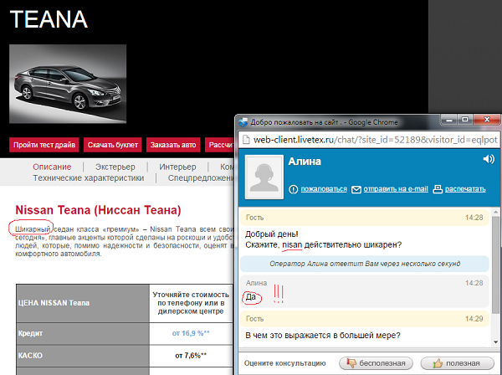Click the Nissan Teana car photo
Image resolution: width=502 pixels, height=375 pixels.
[68, 84]
